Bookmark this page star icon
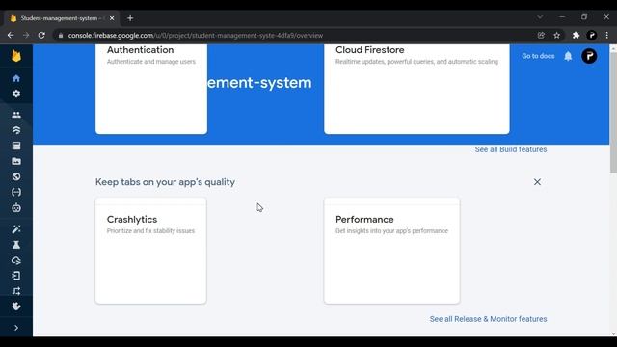The width and height of the screenshot is (617, 347). pos(556,35)
